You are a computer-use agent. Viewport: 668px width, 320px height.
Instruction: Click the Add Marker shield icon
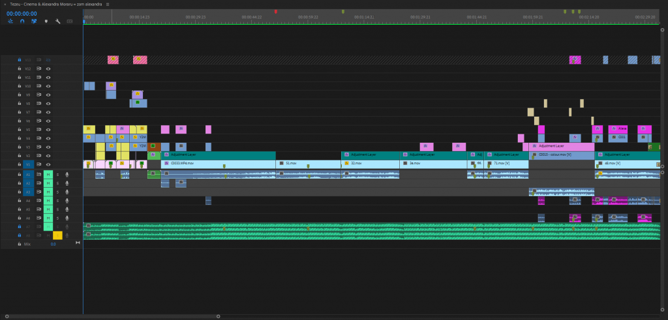coord(46,21)
